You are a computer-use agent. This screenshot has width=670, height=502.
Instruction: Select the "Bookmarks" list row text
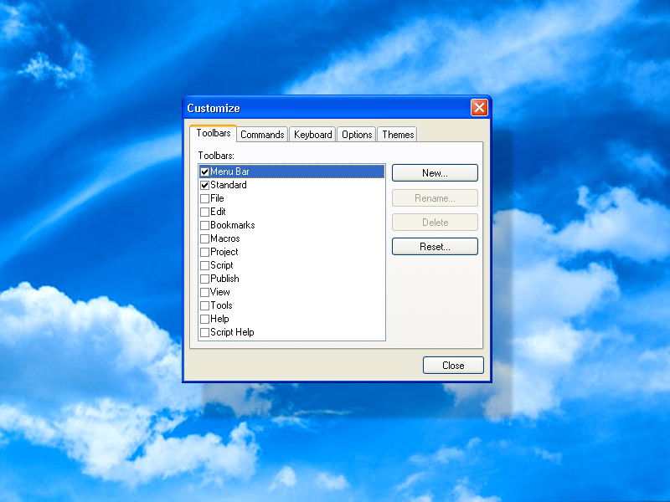click(x=233, y=225)
